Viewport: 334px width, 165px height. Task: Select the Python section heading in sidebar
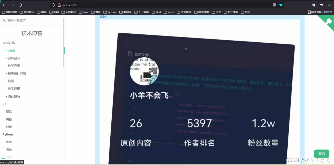point(8,135)
